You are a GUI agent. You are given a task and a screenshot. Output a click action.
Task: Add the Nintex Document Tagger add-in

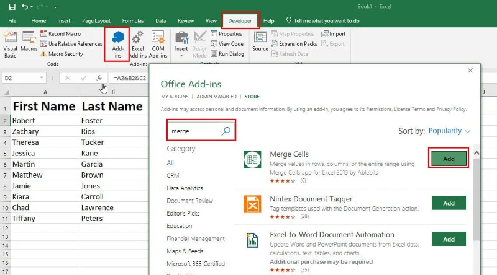pos(448,203)
